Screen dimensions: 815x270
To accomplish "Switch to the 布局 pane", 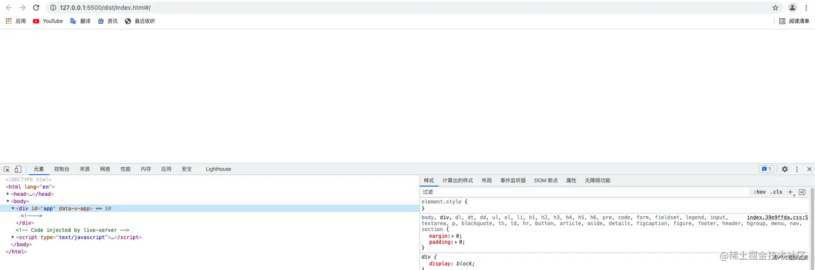I will (x=487, y=181).
